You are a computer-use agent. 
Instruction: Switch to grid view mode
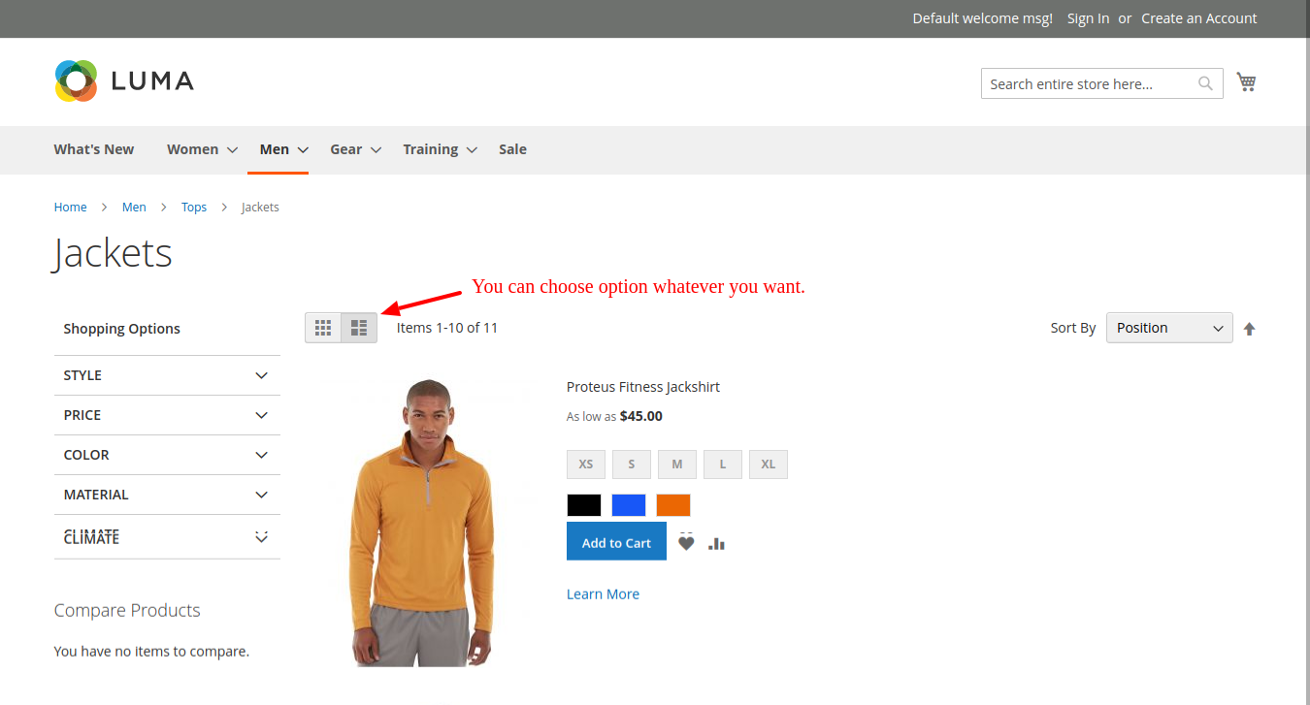323,328
